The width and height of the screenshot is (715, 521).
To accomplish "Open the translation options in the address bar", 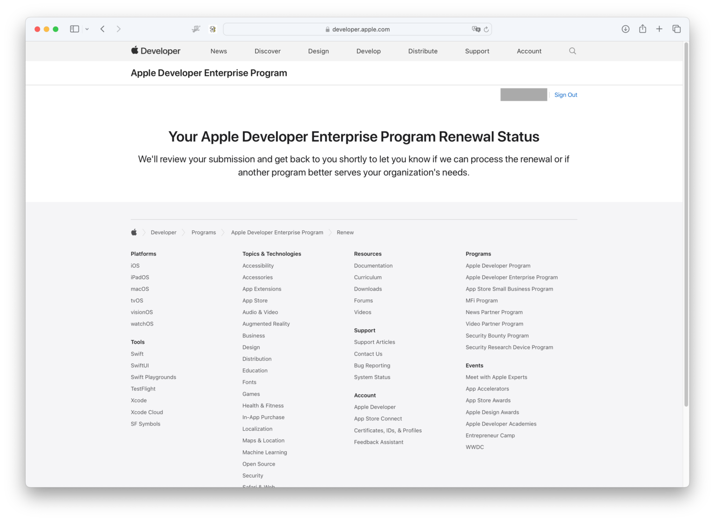I will point(476,29).
